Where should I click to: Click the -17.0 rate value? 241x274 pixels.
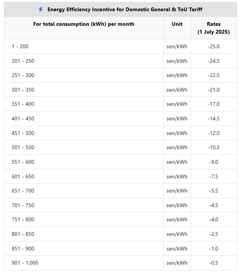(213, 104)
